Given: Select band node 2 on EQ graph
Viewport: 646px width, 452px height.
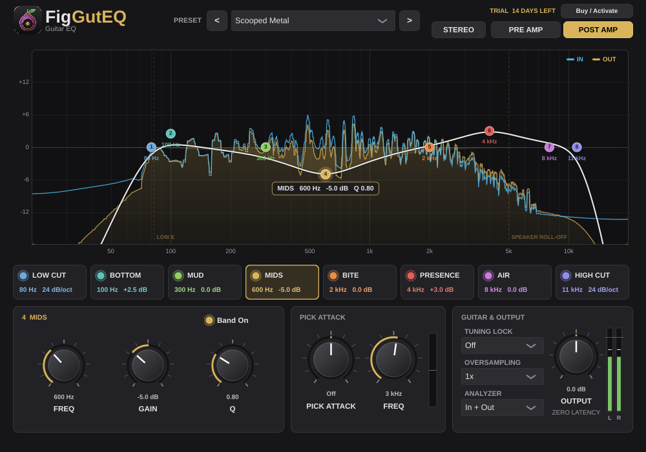Looking at the screenshot, I should pos(171,134).
